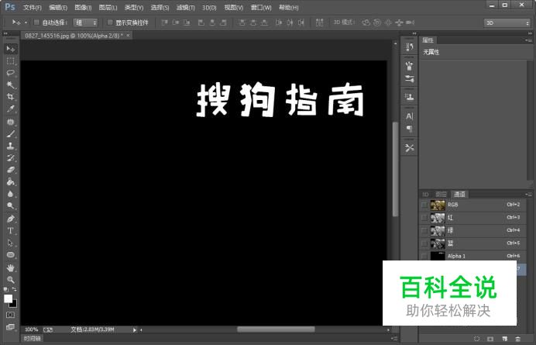Toggle visibility of the Alpha 1 channel
Image resolution: width=536 pixels, height=345 pixels.
424,256
